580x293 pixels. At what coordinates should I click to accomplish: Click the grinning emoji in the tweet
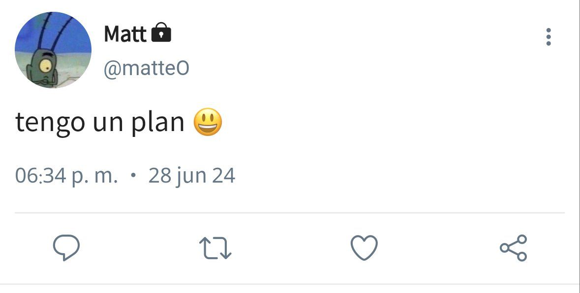pos(208,122)
